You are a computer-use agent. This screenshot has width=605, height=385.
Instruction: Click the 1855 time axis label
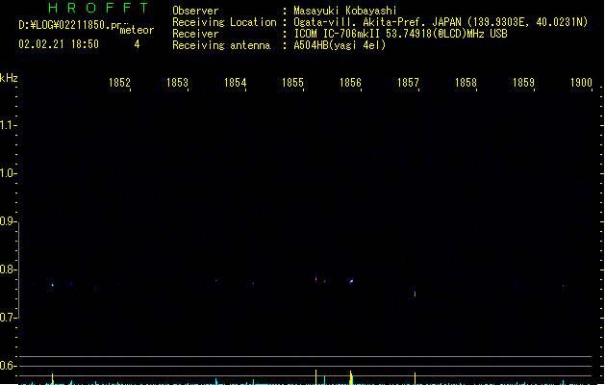(x=292, y=83)
